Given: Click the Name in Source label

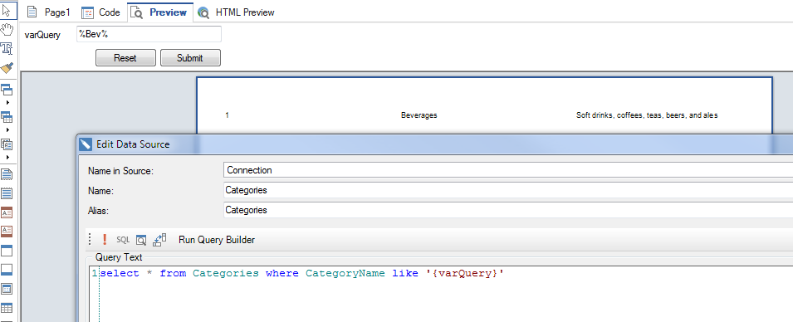Looking at the screenshot, I should (x=120, y=171).
